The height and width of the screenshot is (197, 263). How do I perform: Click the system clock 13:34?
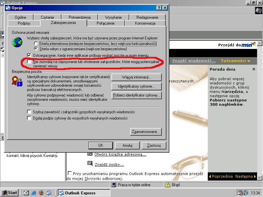(255, 193)
